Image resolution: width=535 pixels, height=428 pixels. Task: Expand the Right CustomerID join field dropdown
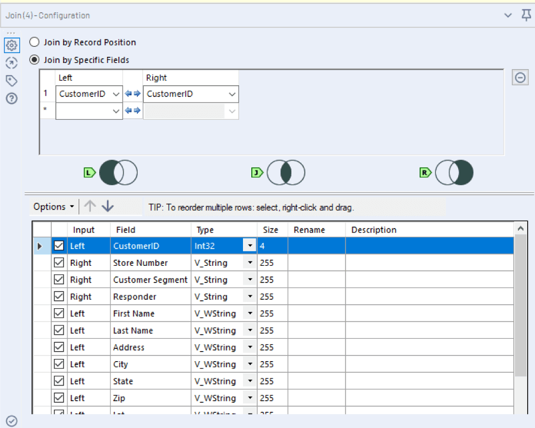point(232,94)
